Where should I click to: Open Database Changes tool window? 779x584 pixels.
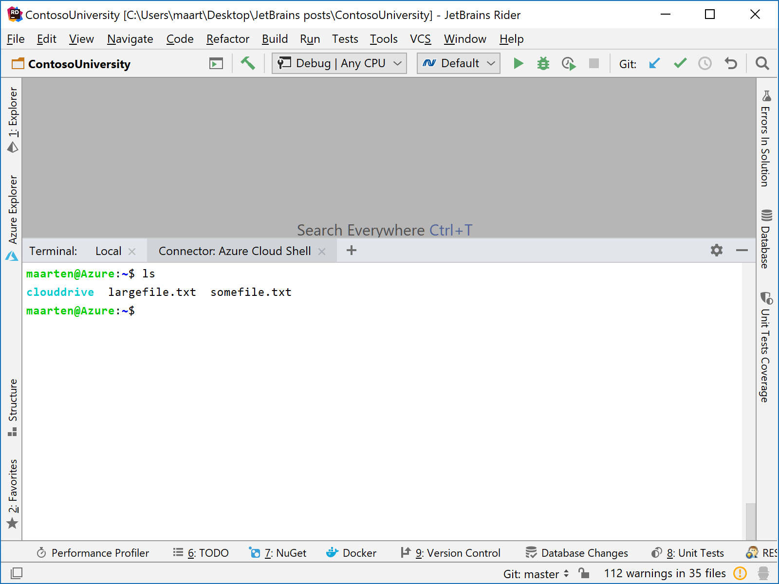[x=577, y=553]
